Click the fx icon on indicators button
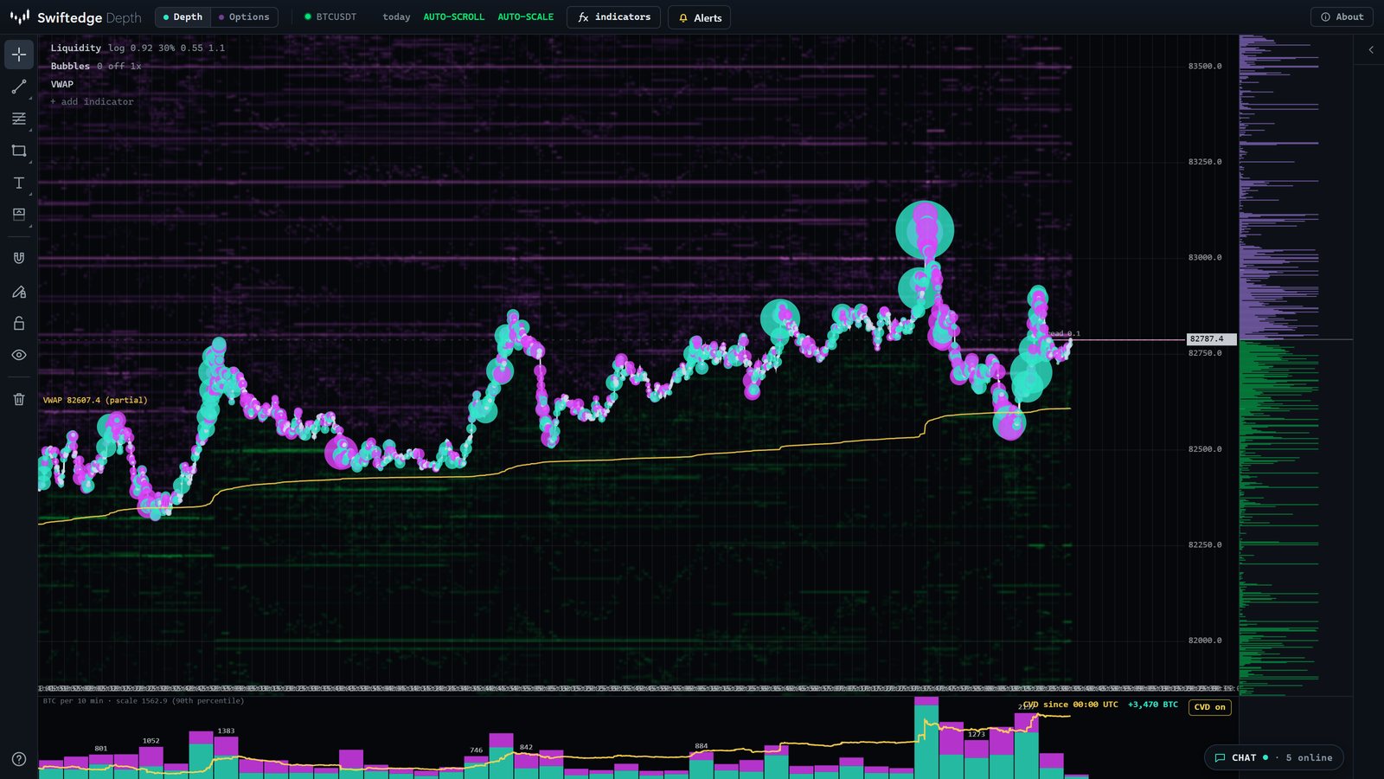Image resolution: width=1384 pixels, height=779 pixels. click(583, 17)
